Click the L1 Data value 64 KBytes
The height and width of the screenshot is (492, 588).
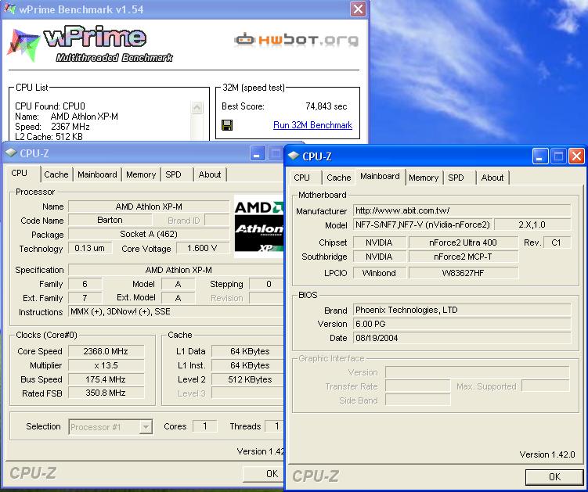[x=248, y=351]
